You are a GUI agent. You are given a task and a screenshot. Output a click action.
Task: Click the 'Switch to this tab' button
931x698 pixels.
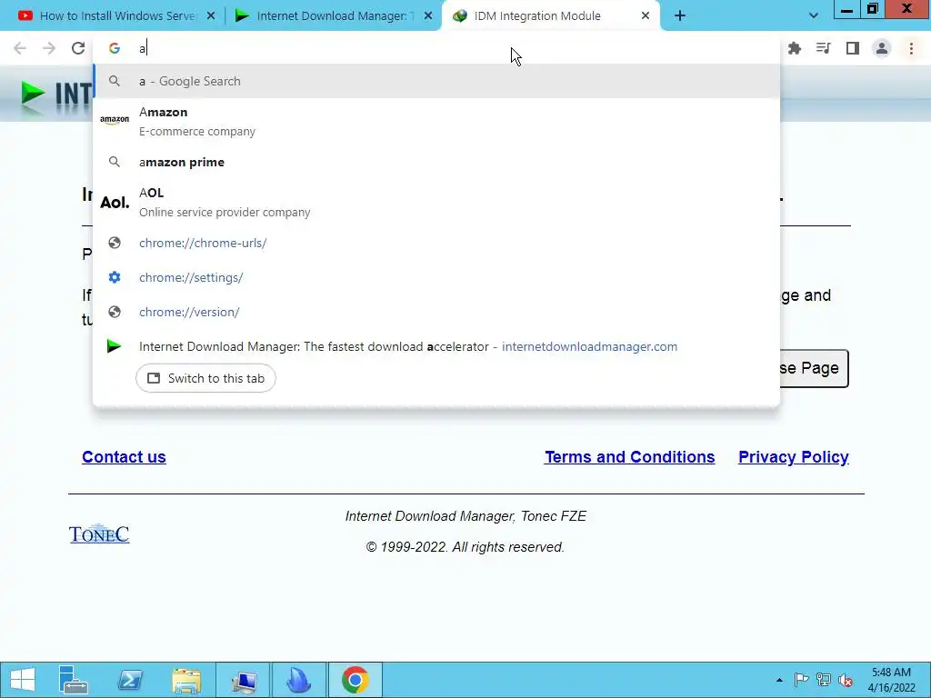pyautogui.click(x=205, y=378)
